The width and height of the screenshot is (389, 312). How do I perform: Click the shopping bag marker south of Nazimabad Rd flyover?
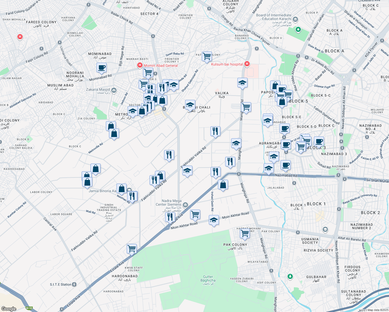pos(223,185)
